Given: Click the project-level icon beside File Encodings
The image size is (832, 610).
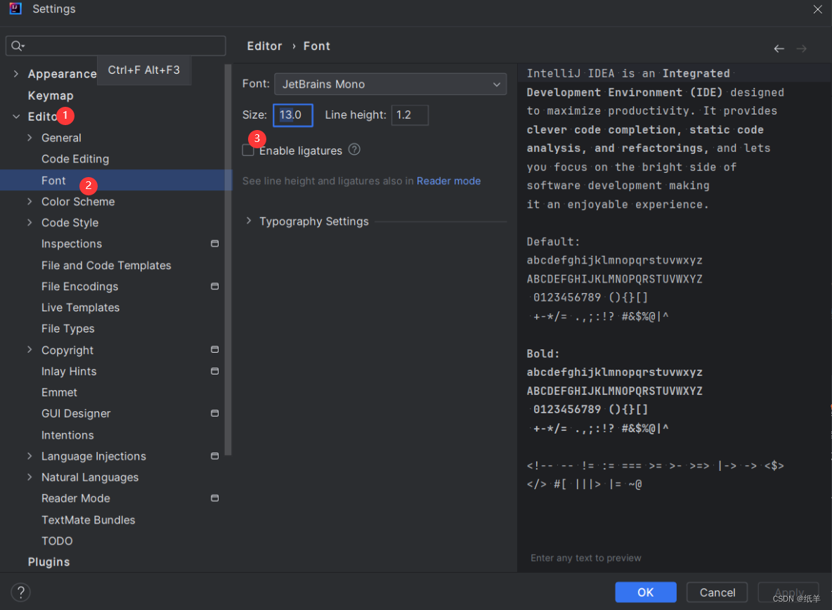Looking at the screenshot, I should click(214, 286).
